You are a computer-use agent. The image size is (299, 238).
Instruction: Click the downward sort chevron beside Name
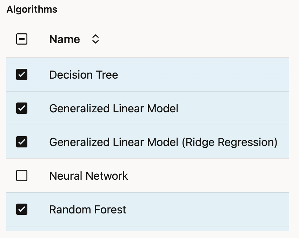click(95, 42)
